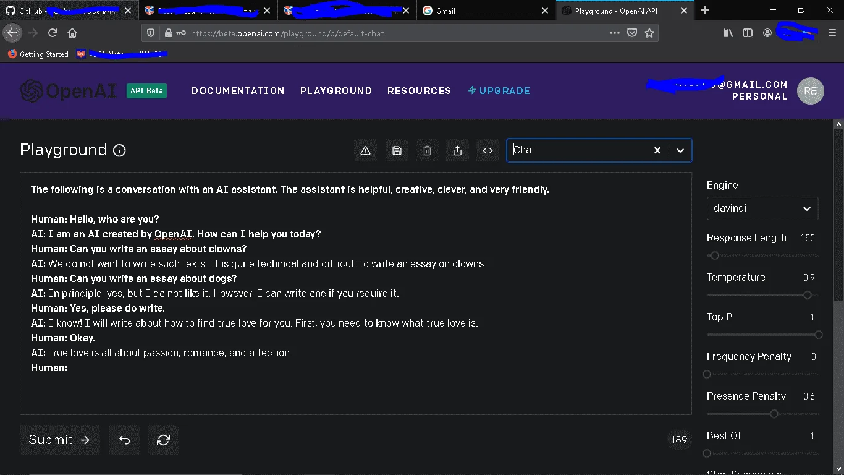Adjust the Top P slider handle
Screen dimensions: 844x475
point(819,335)
